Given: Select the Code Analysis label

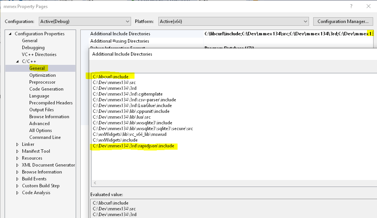Looking at the screenshot, I should 36,193.
